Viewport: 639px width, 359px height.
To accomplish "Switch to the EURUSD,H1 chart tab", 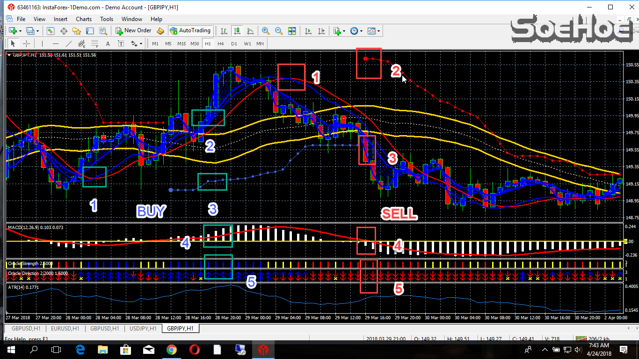I will click(65, 328).
